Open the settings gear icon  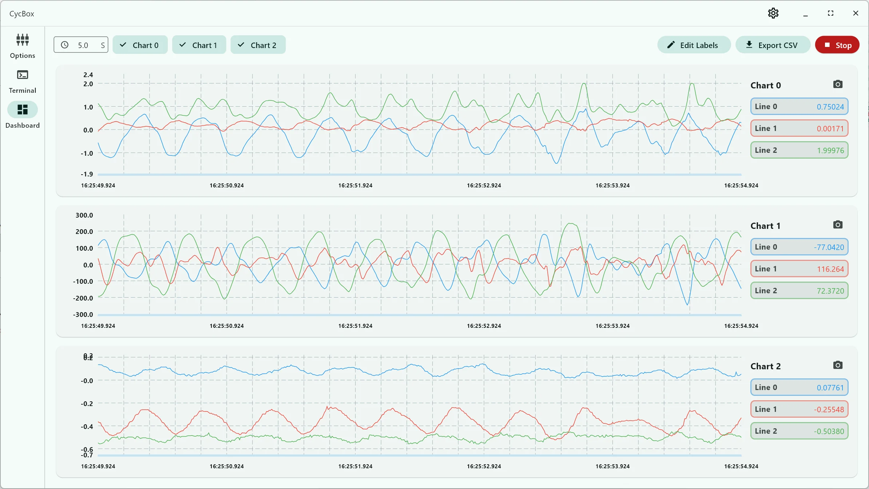(773, 13)
